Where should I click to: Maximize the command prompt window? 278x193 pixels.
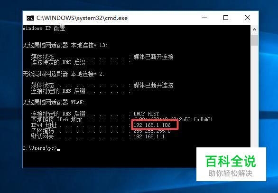click(226, 18)
